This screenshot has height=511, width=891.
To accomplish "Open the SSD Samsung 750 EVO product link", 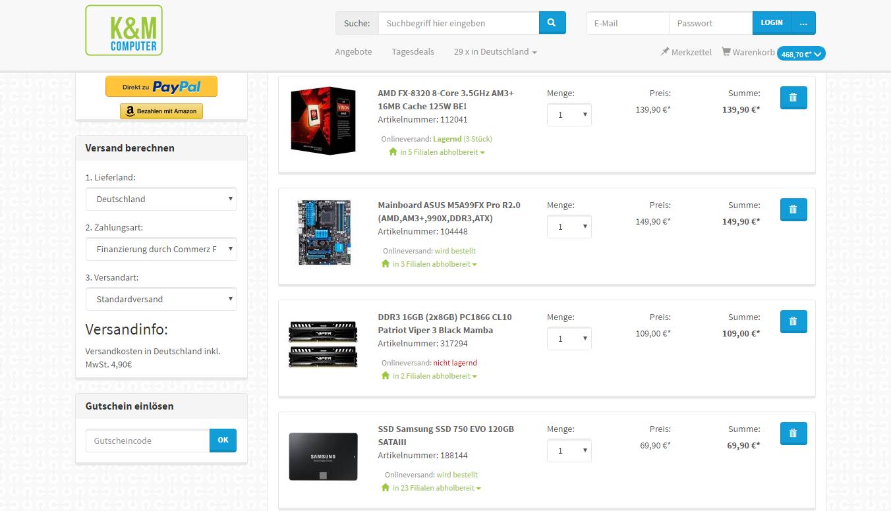I will (445, 435).
